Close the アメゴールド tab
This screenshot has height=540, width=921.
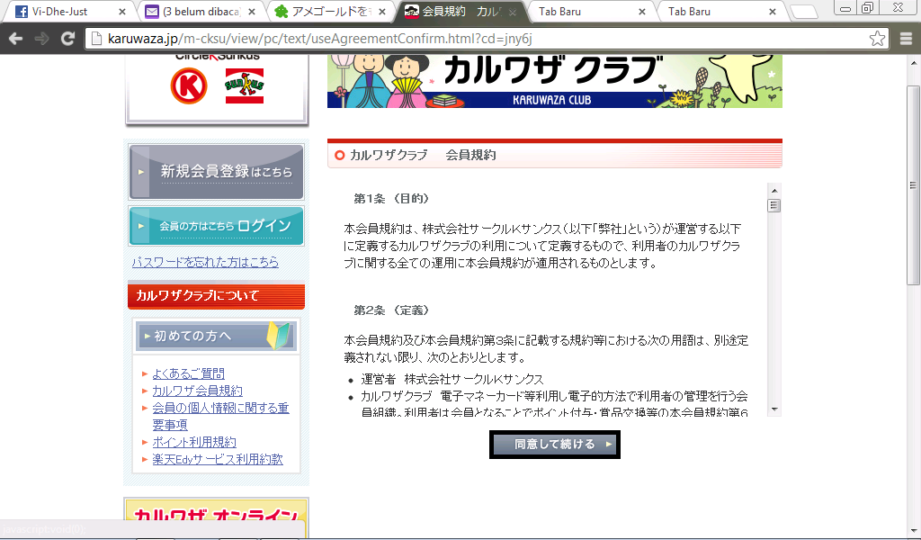pos(382,12)
